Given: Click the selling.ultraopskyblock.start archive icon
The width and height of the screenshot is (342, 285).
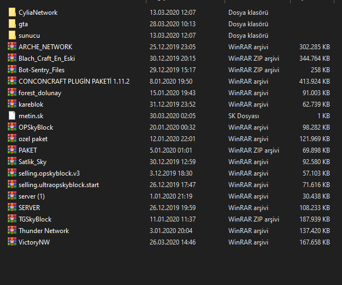Looking at the screenshot, I should 12,184.
